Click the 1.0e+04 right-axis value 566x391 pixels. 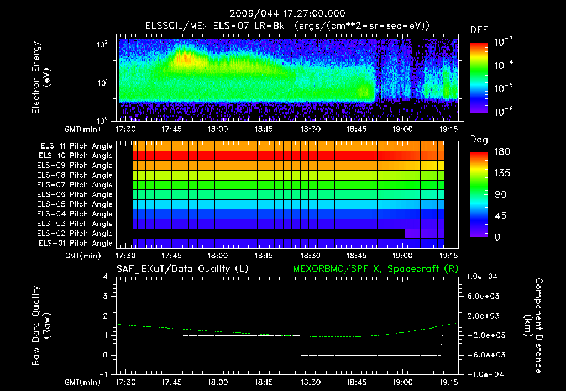482,277
